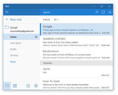Open the Google sign-in email
The height and width of the screenshot is (95, 118).
76,29
